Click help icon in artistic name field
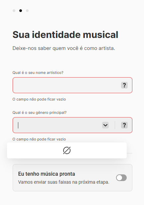This screenshot has height=205, width=144. tap(124, 85)
